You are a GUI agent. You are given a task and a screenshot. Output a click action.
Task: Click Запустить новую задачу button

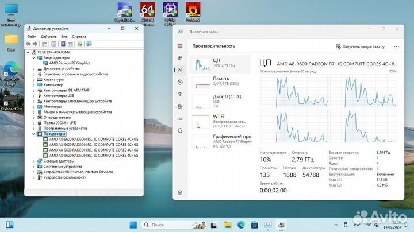(360, 47)
